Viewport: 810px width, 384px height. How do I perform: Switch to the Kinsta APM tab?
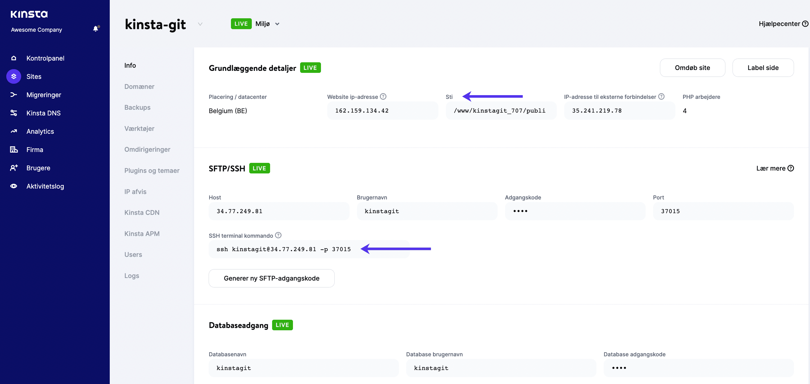click(x=142, y=233)
